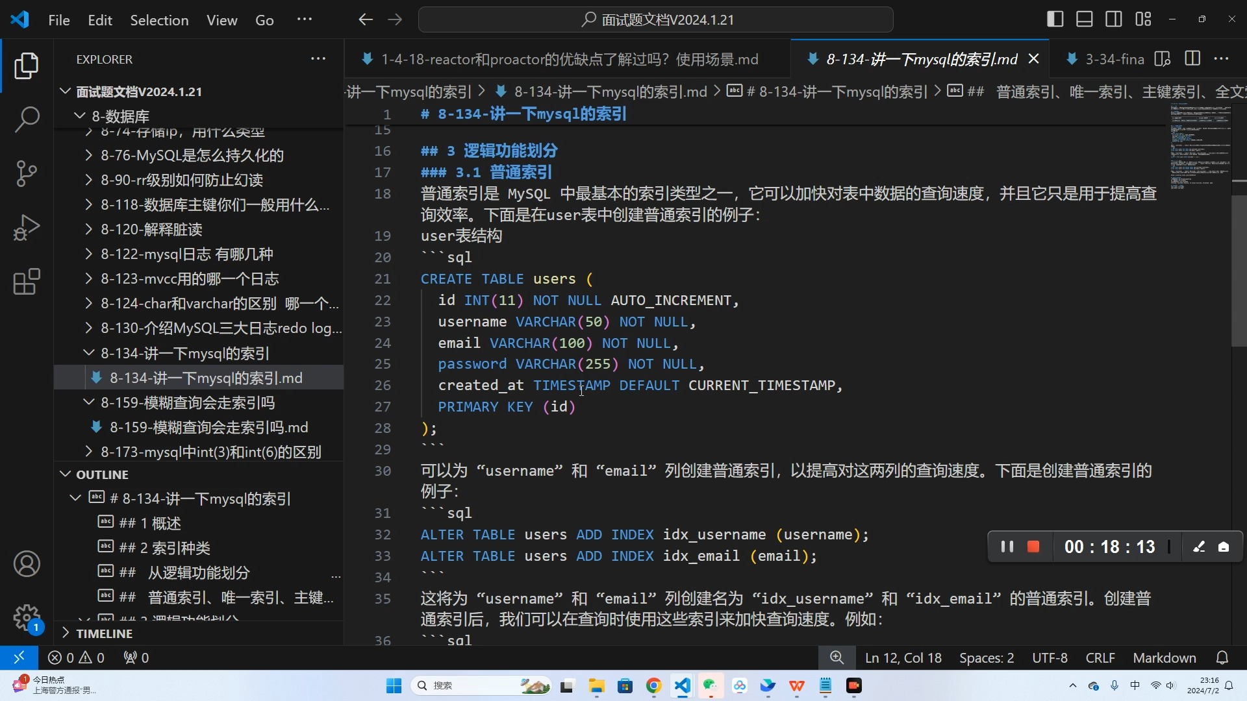Collapse the 8-159-模糊查询会走索引吗 folder

point(198,402)
